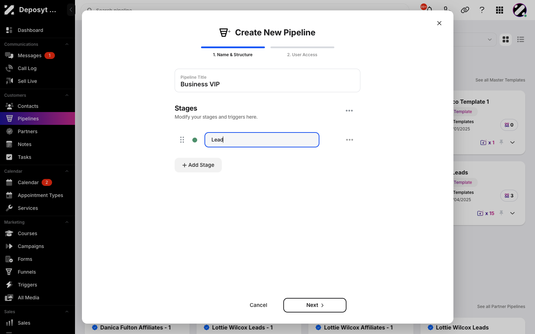535x334 pixels.
Task: Collapse the Sales section
Action: tap(67, 312)
